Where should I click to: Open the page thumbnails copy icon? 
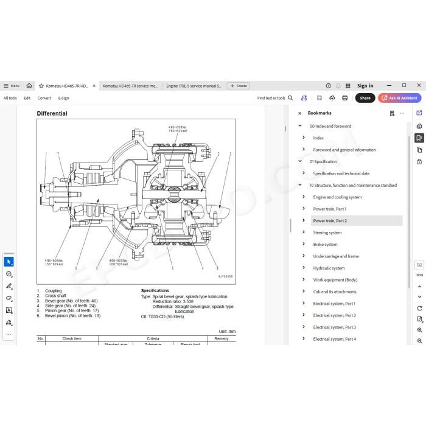[x=419, y=150]
